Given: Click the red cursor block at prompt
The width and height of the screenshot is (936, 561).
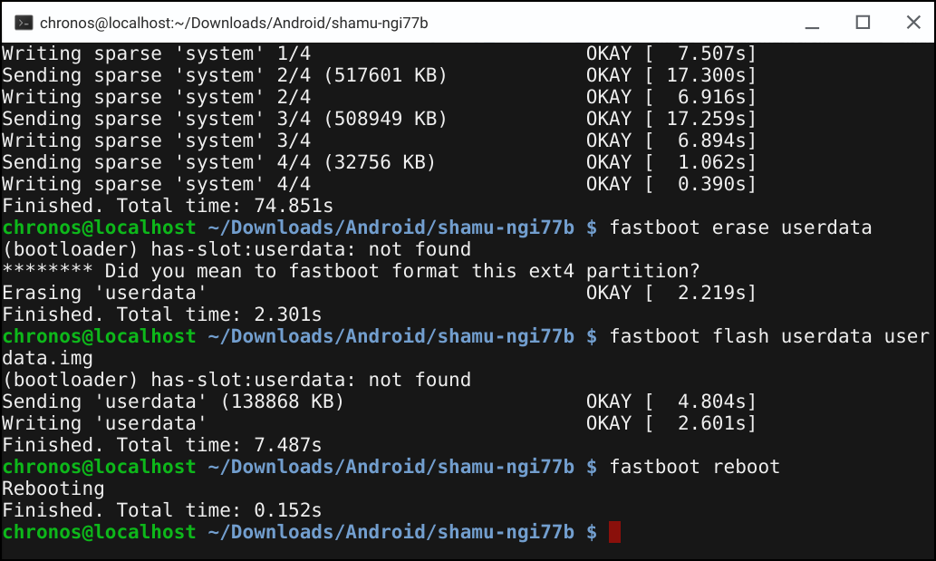Looking at the screenshot, I should [x=615, y=532].
